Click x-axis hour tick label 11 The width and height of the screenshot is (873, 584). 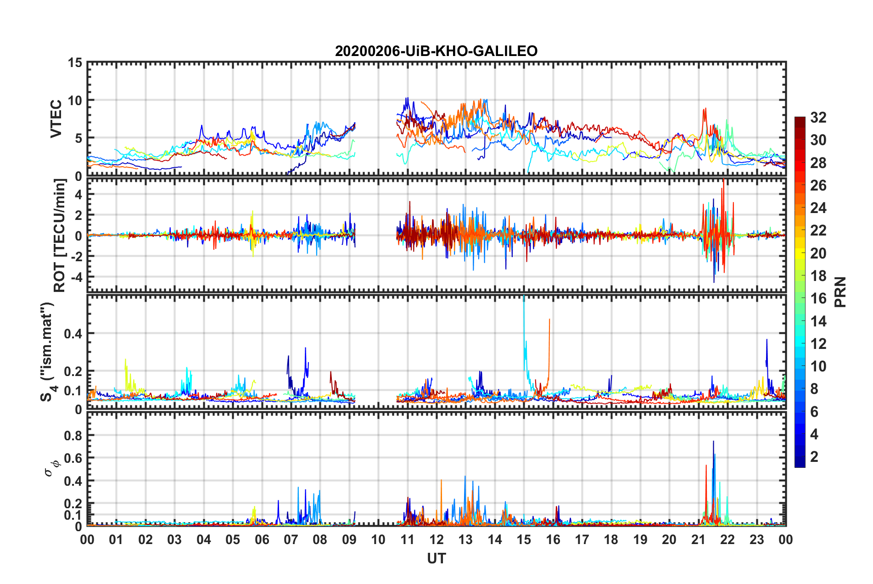[x=407, y=539]
